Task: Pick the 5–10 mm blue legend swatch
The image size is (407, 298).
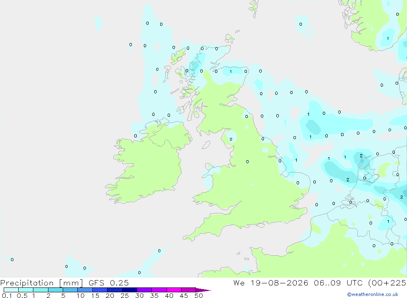Action: click(x=70, y=290)
